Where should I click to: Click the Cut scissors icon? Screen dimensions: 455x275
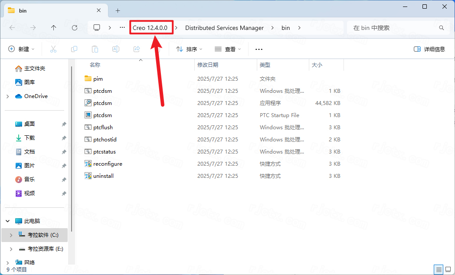click(53, 49)
